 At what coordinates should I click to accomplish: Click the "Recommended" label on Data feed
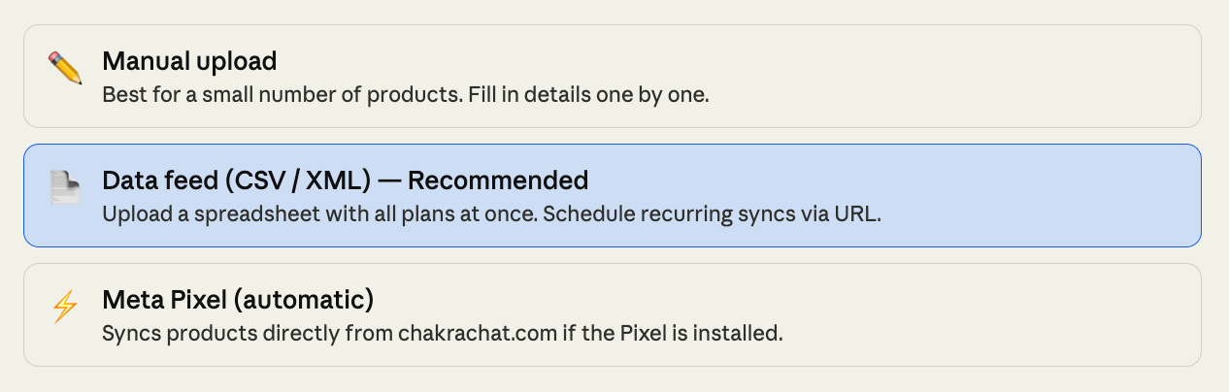tap(498, 180)
